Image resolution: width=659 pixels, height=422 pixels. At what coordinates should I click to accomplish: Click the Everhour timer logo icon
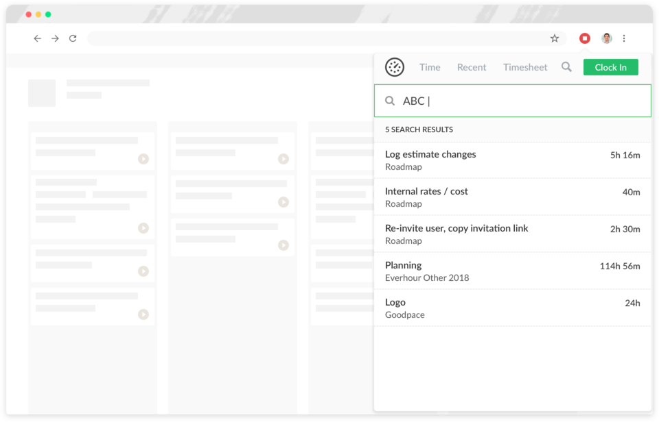point(394,67)
